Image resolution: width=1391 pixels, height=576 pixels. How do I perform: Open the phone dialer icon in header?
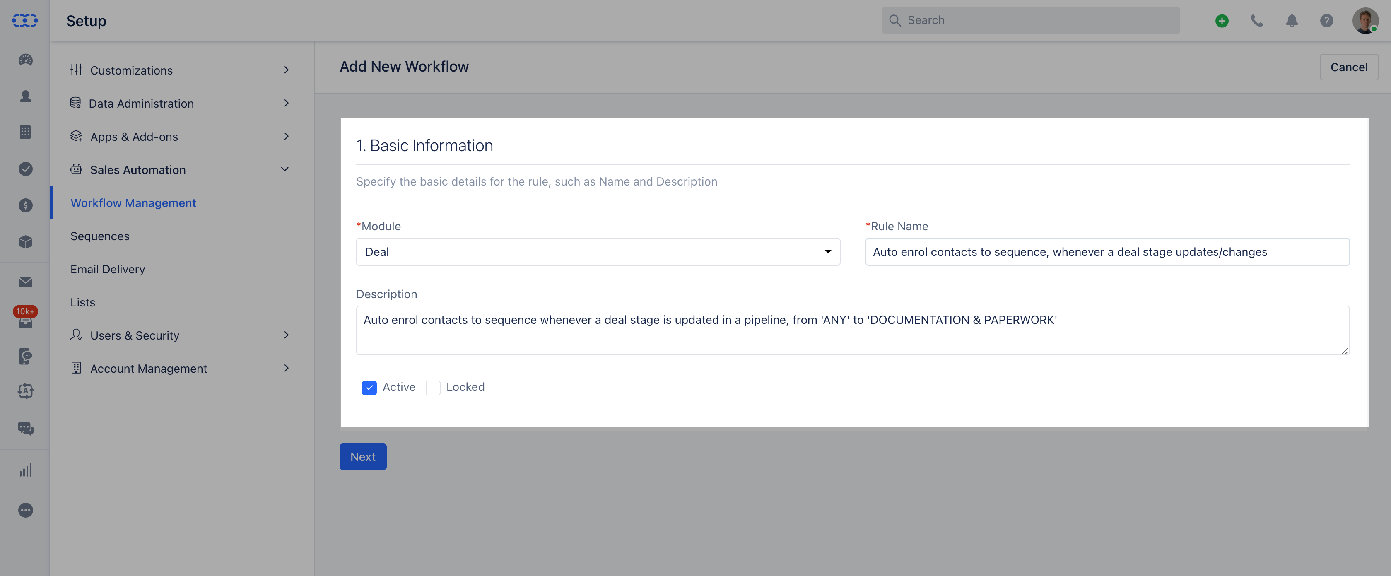click(x=1257, y=21)
